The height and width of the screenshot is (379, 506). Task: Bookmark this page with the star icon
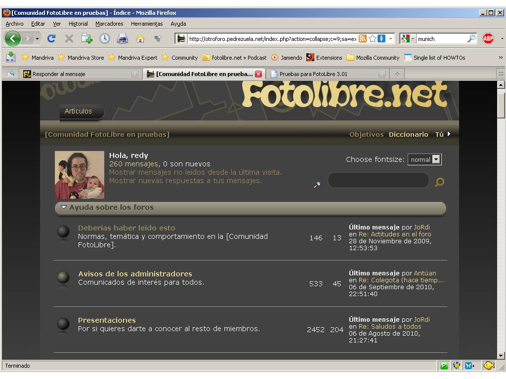tap(373, 38)
